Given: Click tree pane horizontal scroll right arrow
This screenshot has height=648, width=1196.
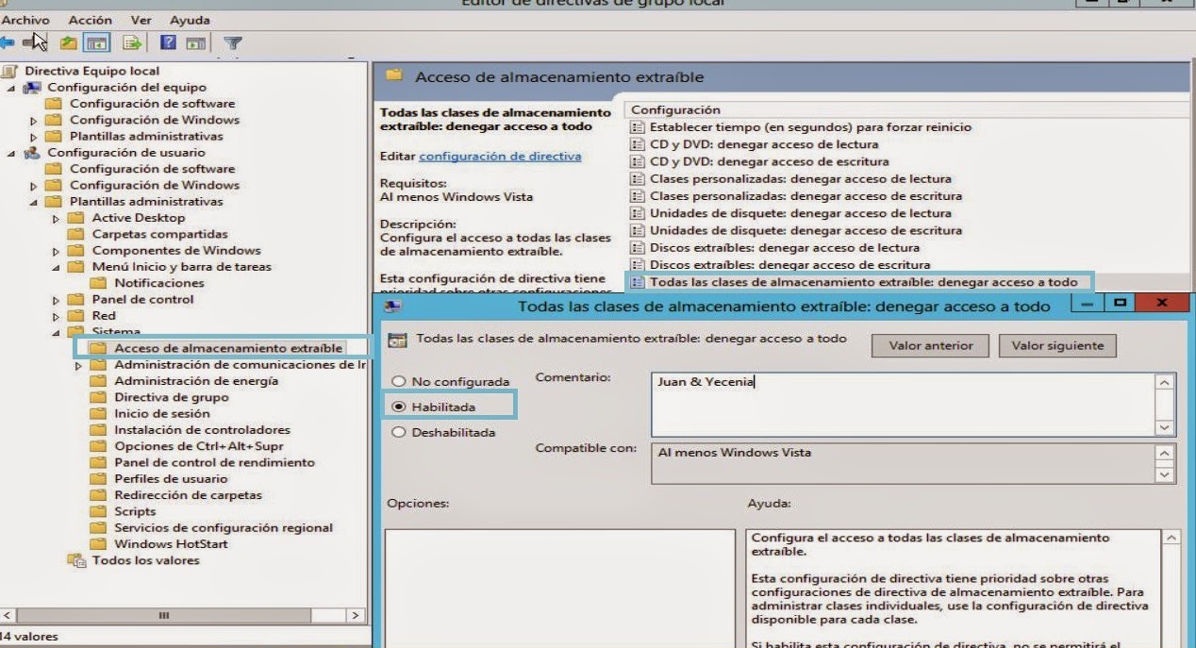Looking at the screenshot, I should coord(356,615).
